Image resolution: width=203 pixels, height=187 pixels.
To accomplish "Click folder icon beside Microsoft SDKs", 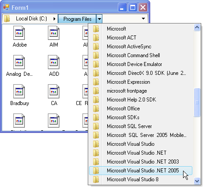I will 96,117.
